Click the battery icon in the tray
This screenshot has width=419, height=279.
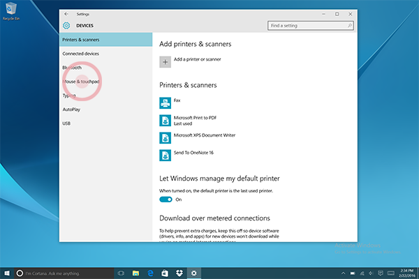353,273
